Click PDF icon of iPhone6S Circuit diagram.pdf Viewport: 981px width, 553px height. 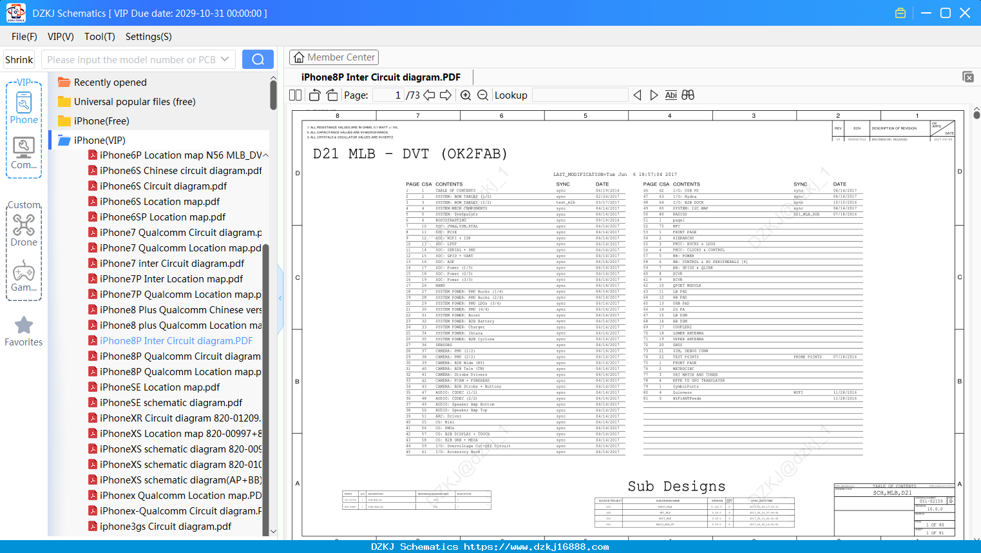tap(93, 186)
